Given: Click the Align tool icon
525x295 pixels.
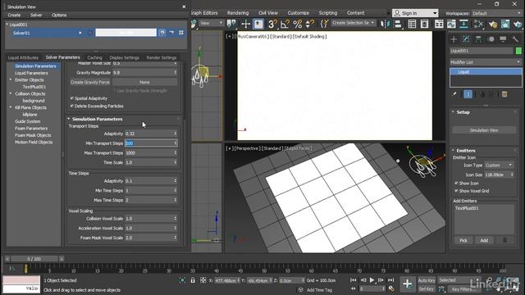Looking at the screenshot, I should (398, 24).
